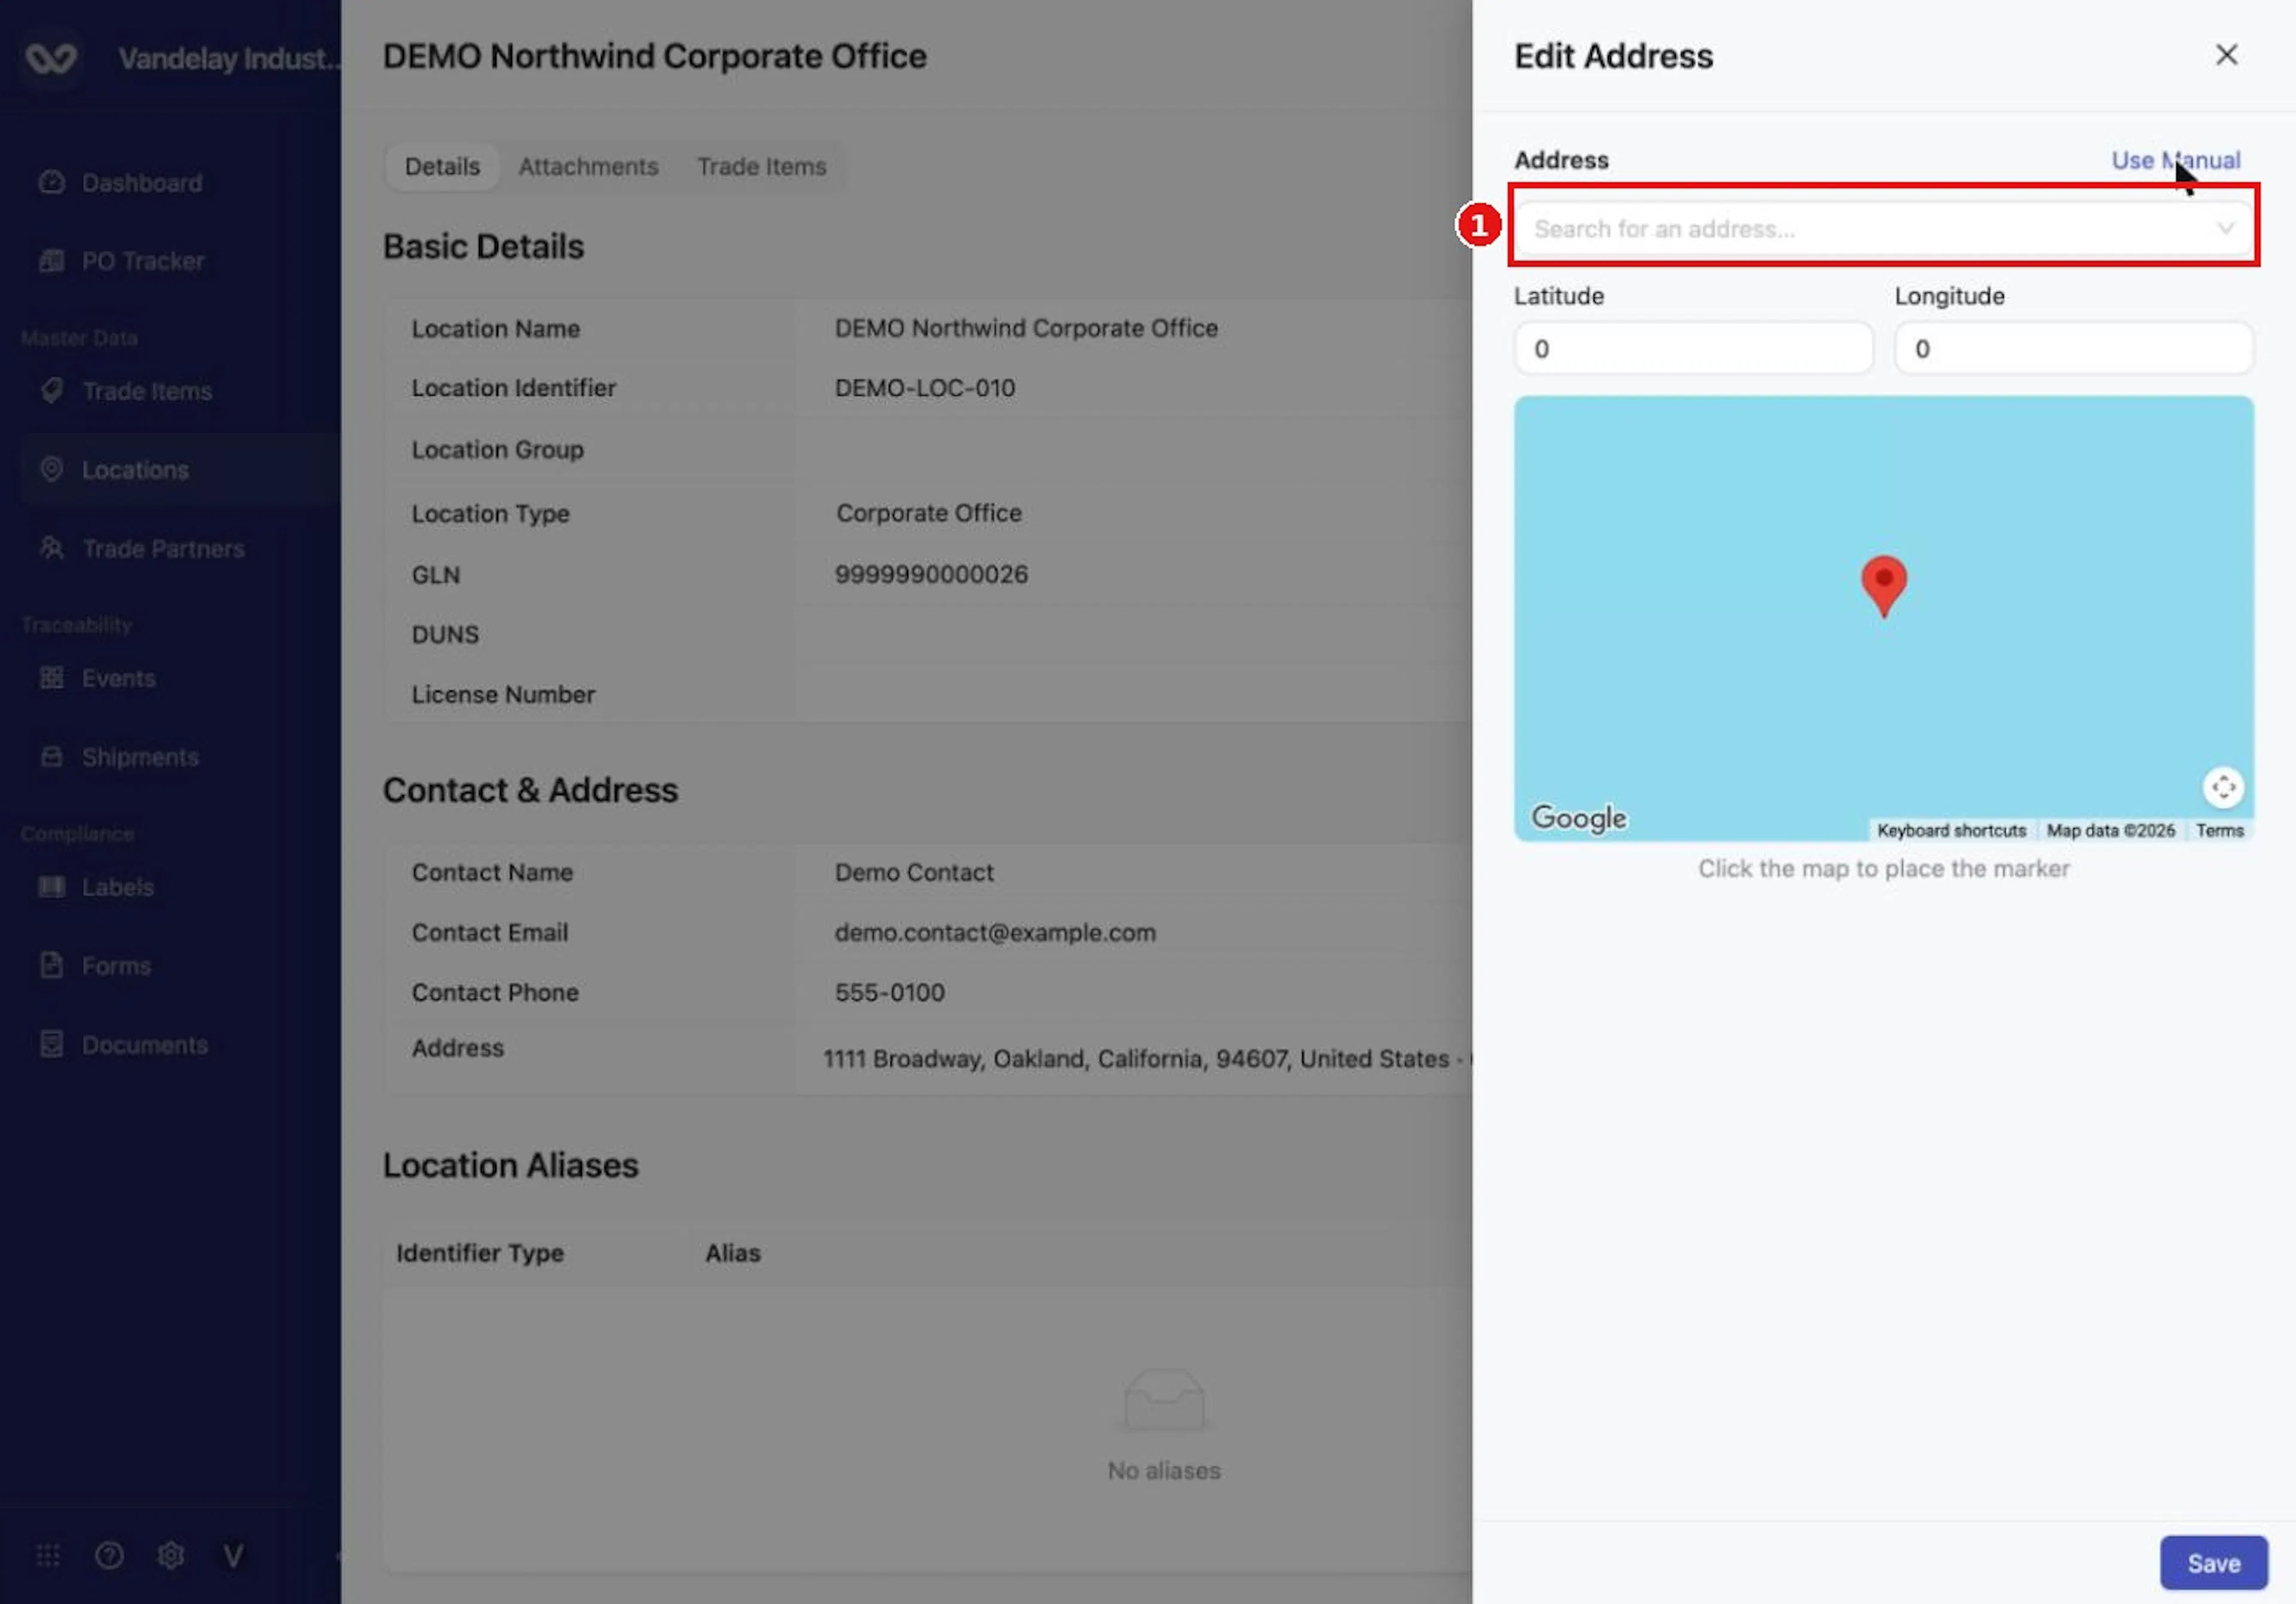The image size is (2296, 1604).
Task: Click the Vandelay Industries logo icon
Action: (x=51, y=58)
